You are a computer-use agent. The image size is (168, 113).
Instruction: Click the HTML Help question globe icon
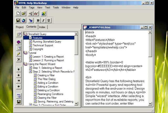tap(43, 14)
